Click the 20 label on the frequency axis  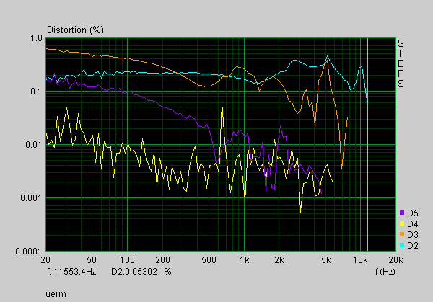[x=45, y=260]
